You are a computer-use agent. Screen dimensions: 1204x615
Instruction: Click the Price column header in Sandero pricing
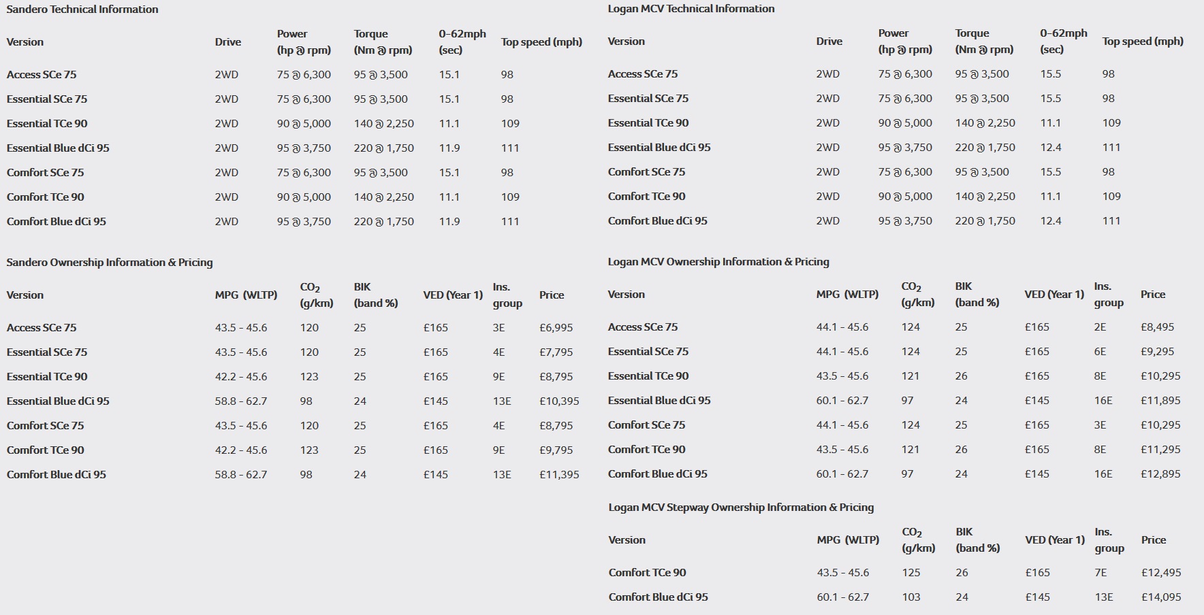552,295
